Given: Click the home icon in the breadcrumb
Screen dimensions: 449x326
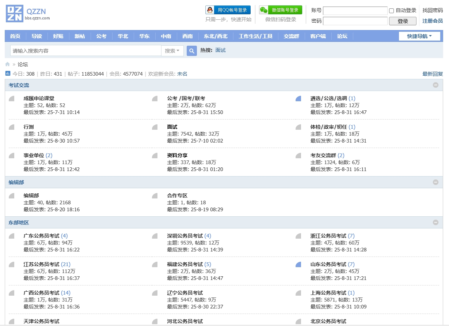Looking at the screenshot, I should point(7,64).
